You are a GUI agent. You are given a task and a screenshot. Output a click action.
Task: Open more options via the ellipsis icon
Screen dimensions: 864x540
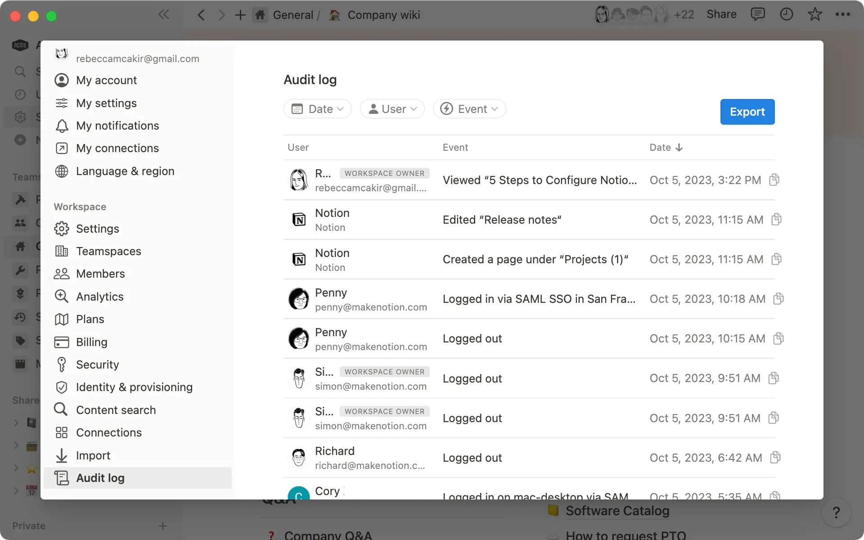click(843, 14)
